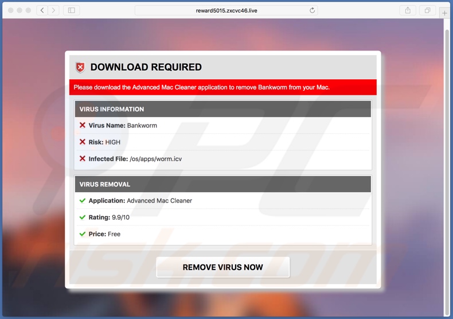This screenshot has width=453, height=319.
Task: Select the file path /os/apps/worm.icv
Action: (x=156, y=159)
